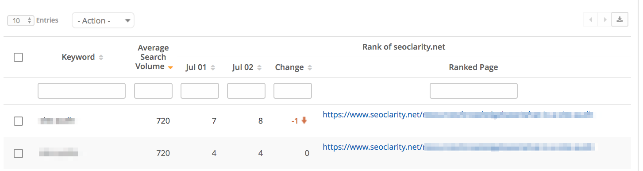Screen dimensions: 643x171
Task: Open first row's seoclarity.net ranked page link
Action: (x=457, y=115)
